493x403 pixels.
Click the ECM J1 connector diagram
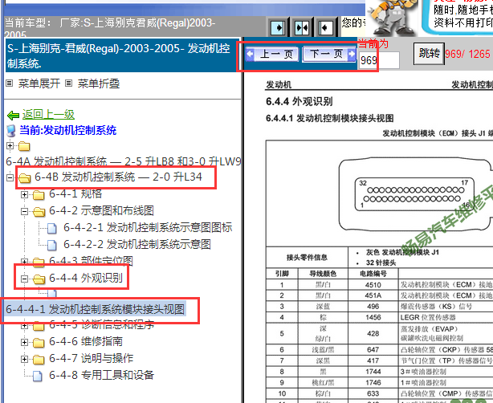(416, 194)
